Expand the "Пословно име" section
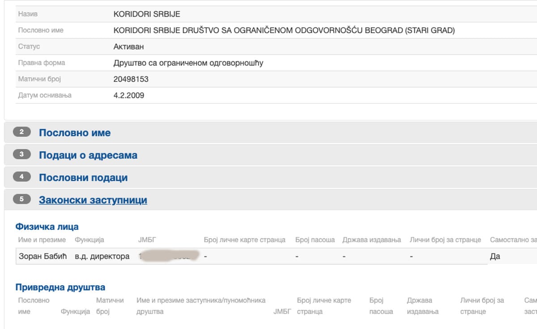Viewport: 537px width, 329px height. coord(75,132)
